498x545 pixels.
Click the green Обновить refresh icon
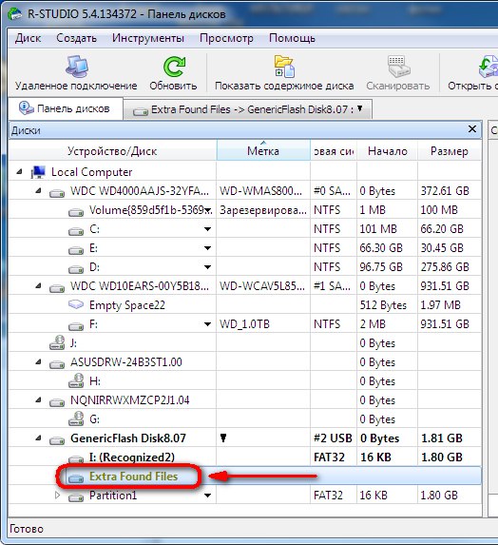pyautogui.click(x=174, y=67)
